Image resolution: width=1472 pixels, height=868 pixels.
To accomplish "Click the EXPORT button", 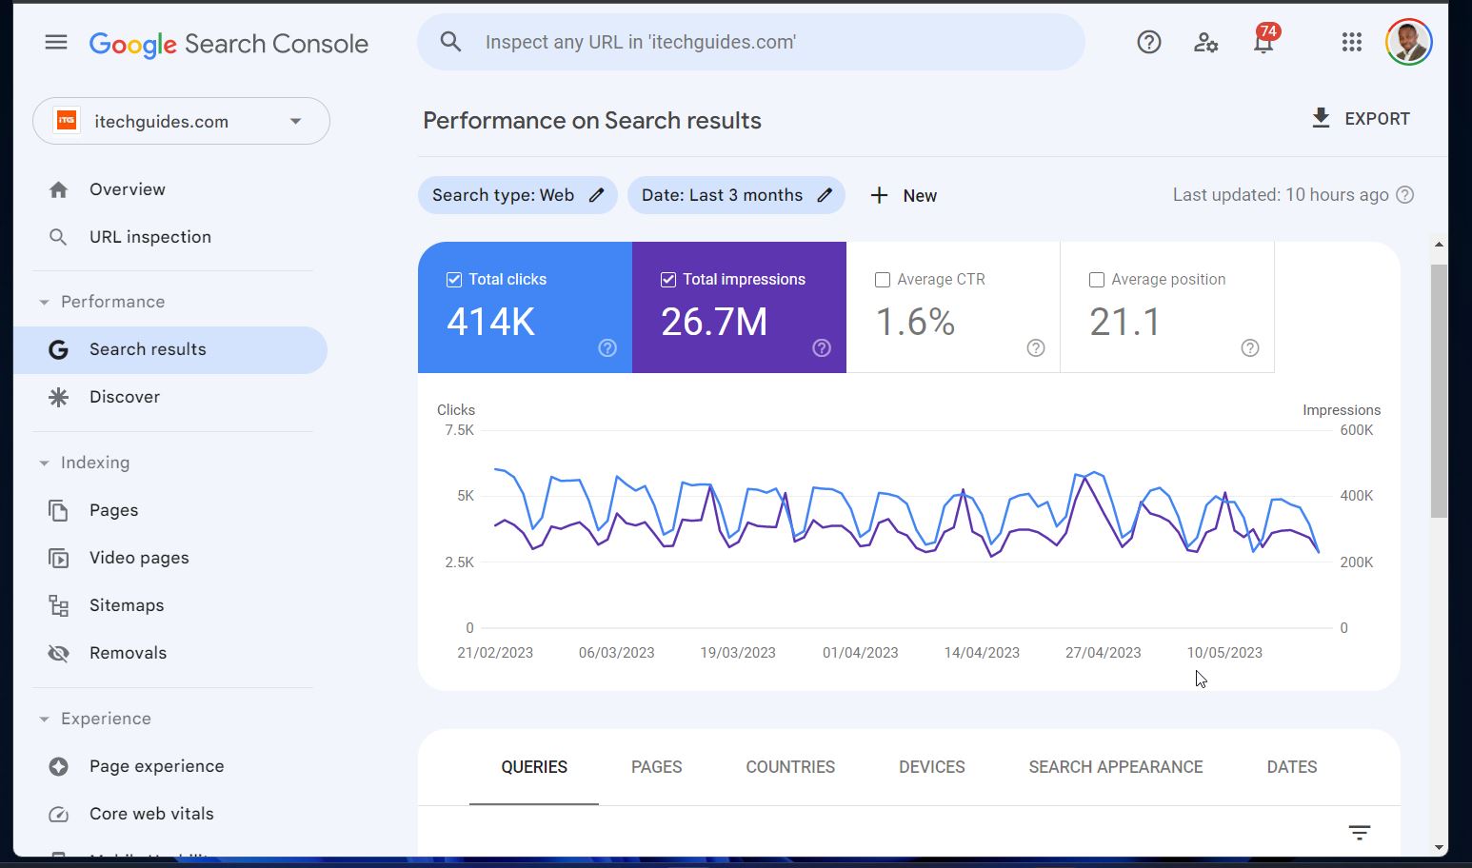I will (1361, 118).
